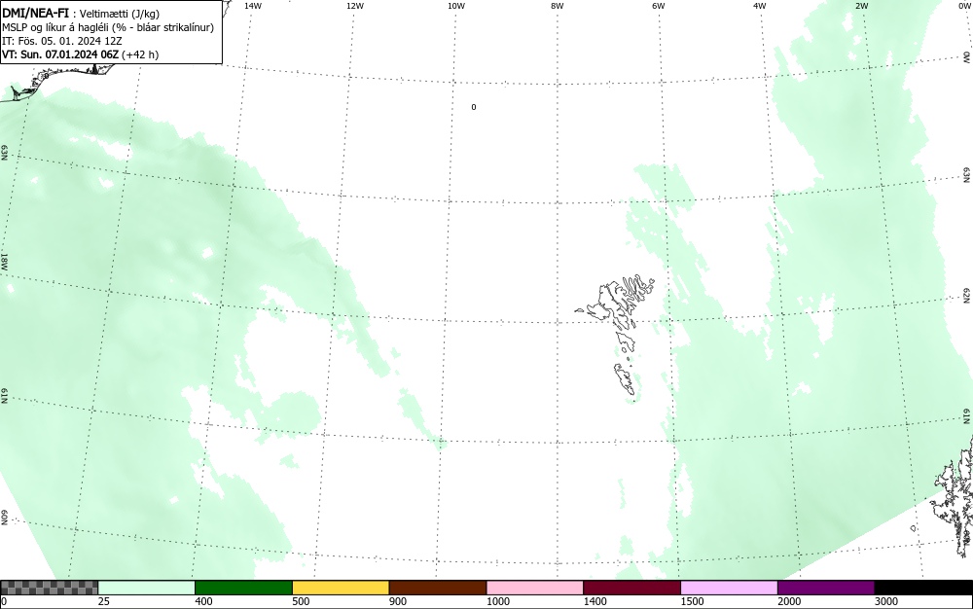Click the legend value "1000"
Viewport: 973px width, 609px height.
point(497,601)
